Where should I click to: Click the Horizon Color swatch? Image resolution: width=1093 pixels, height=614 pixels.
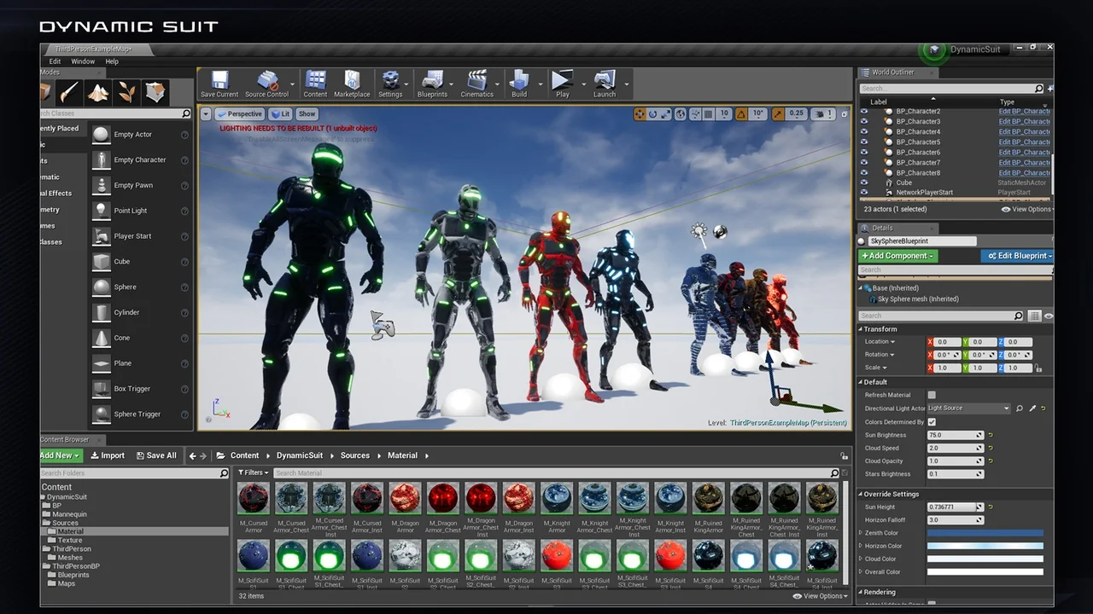click(x=985, y=546)
